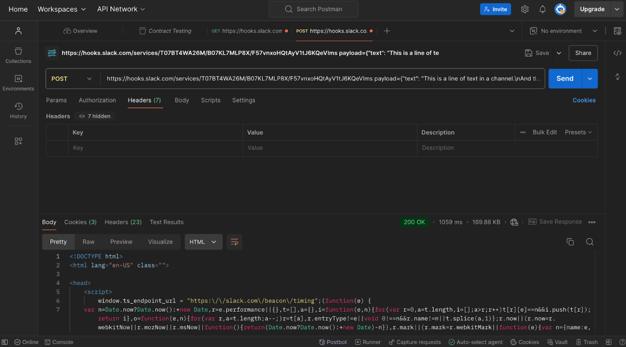Viewport: 626px width, 347px height.
Task: Switch response view to Raw
Action: point(88,242)
